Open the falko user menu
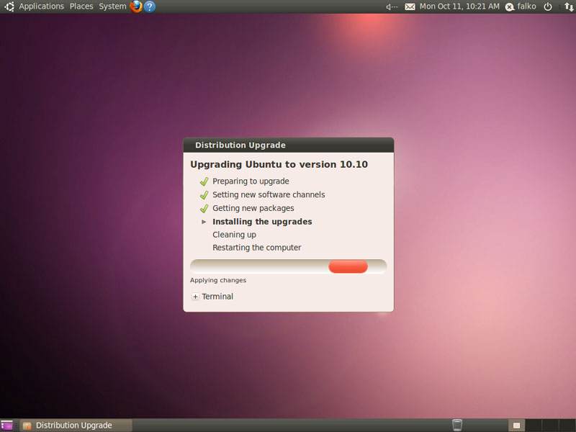The width and height of the screenshot is (576, 432). point(521,6)
